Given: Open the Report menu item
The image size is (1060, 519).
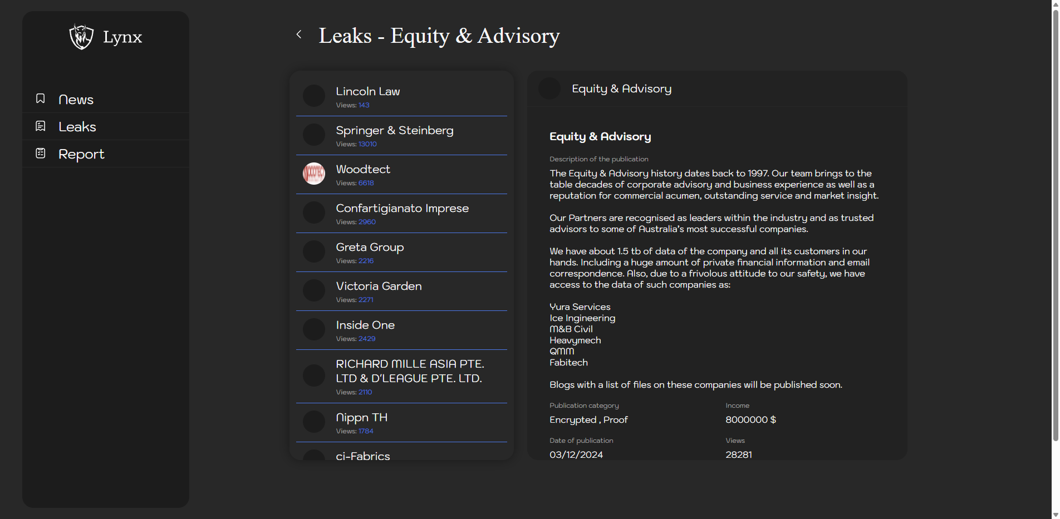Looking at the screenshot, I should [x=81, y=154].
